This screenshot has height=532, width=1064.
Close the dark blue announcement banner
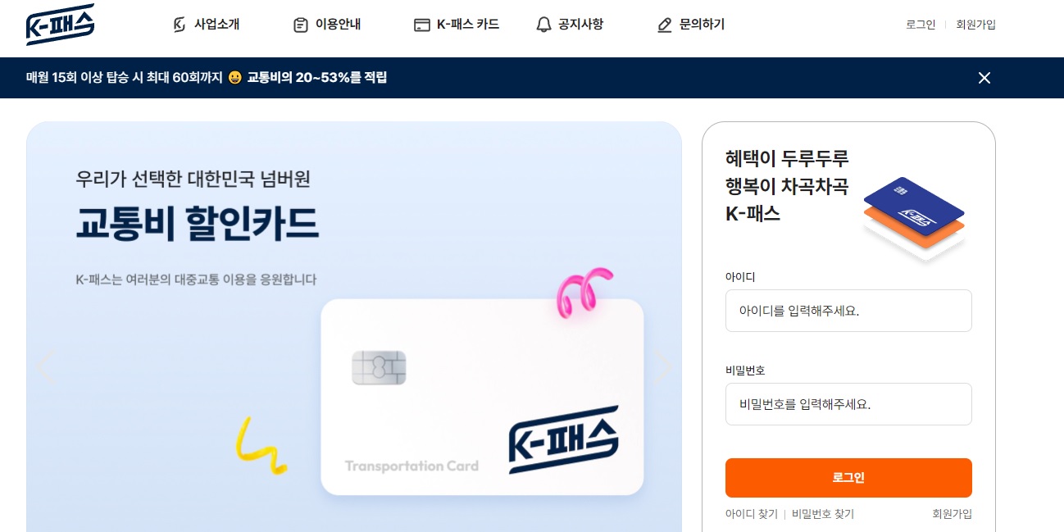pos(984,78)
